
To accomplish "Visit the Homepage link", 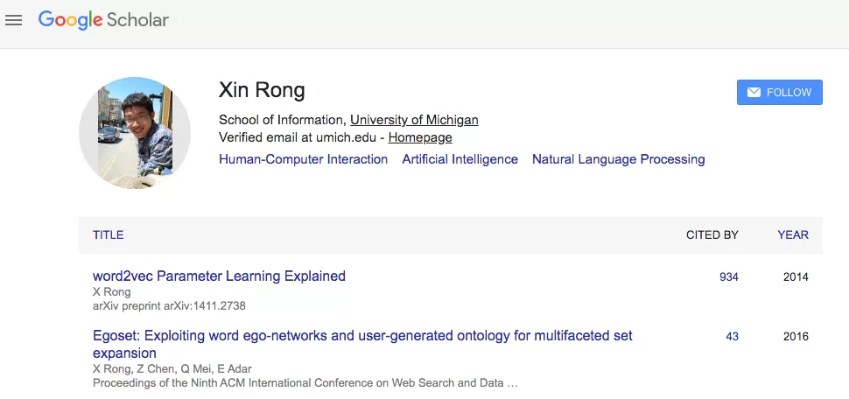I will coord(420,137).
